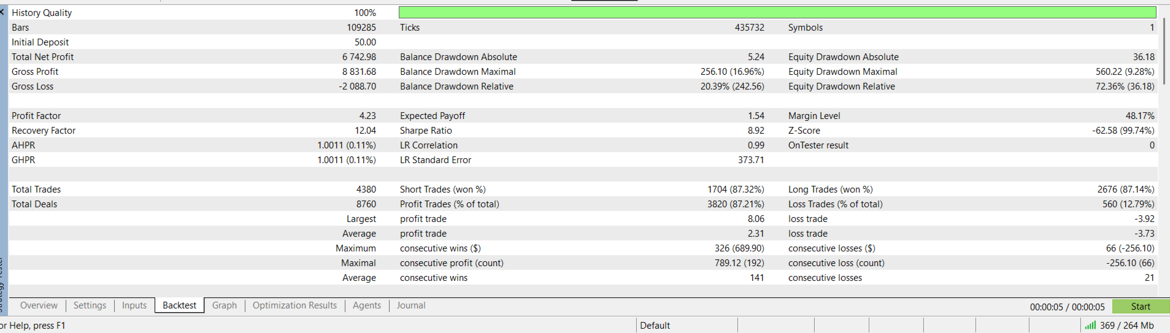Click the elapsed time 00:00:05 readout
Image resolution: width=1170 pixels, height=333 pixels.
point(1067,307)
